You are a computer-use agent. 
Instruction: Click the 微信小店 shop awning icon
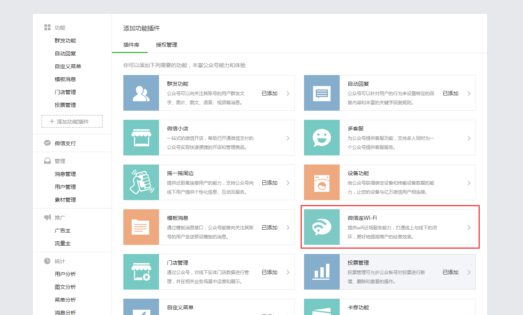(x=141, y=138)
